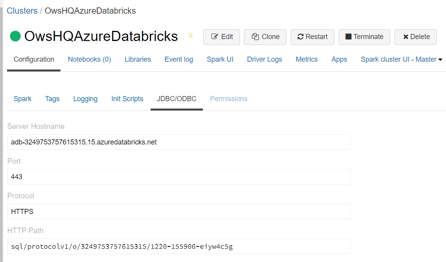Open the Init Scripts sub-tab

[127, 99]
